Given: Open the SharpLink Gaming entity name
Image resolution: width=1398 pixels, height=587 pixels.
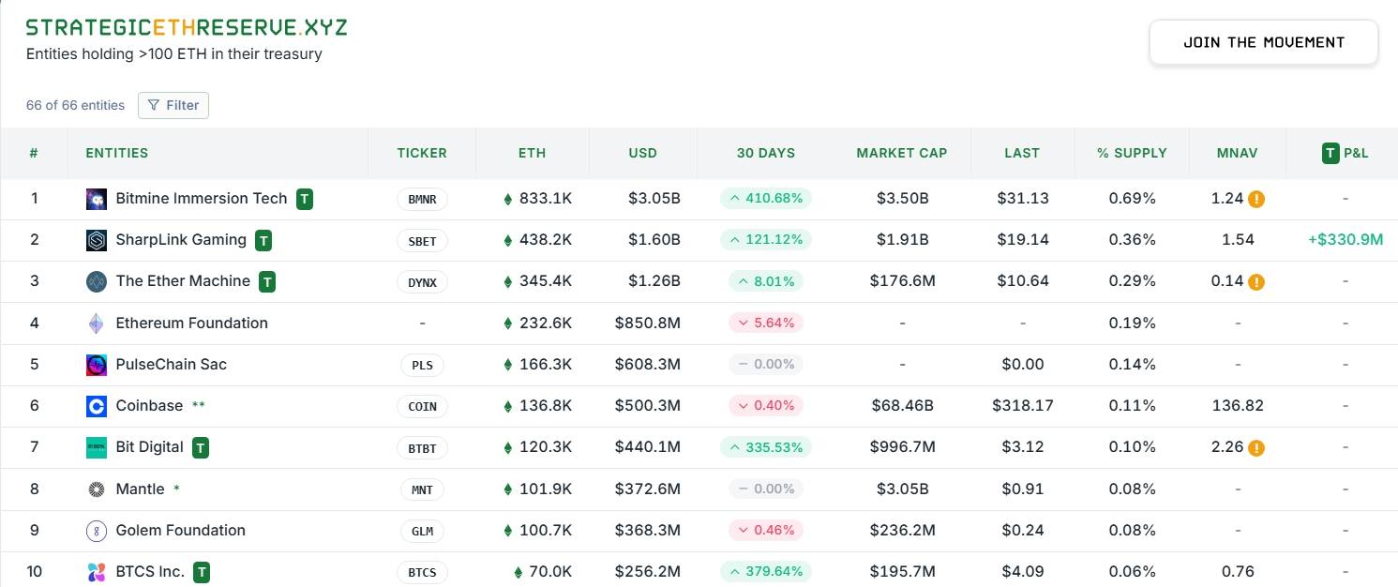Looking at the screenshot, I should (x=181, y=239).
